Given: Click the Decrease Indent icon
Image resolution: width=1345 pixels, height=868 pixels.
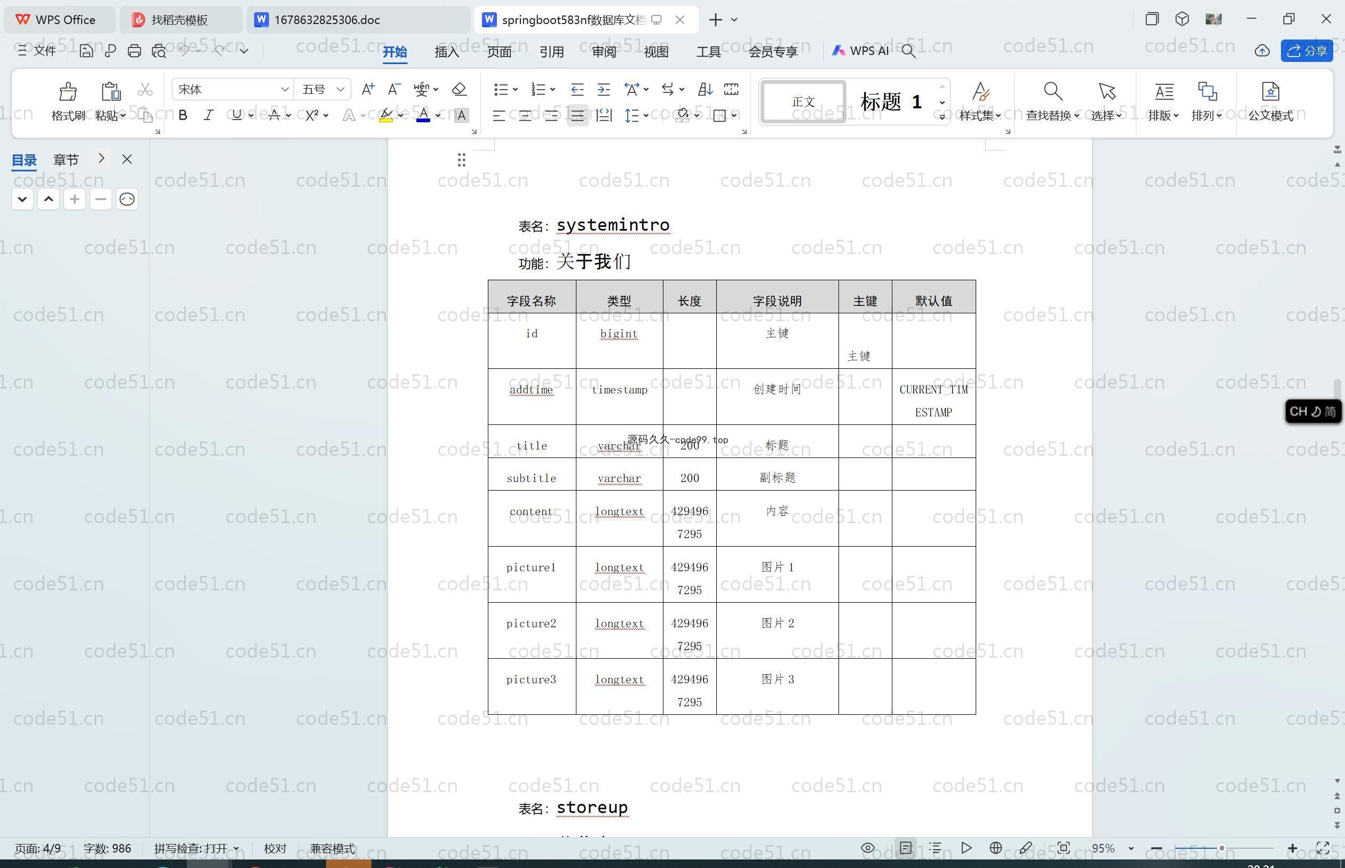Looking at the screenshot, I should point(577,89).
